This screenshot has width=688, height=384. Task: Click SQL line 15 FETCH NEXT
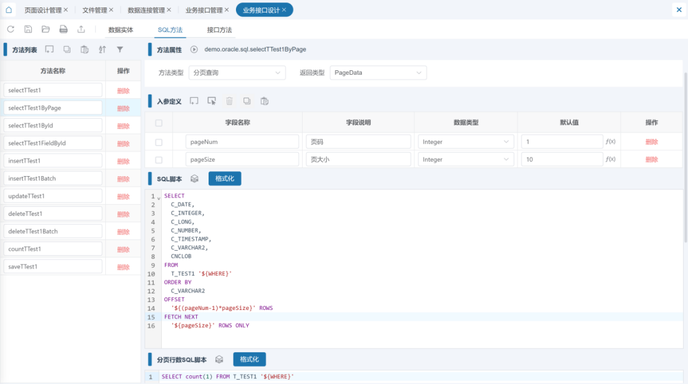tap(181, 317)
